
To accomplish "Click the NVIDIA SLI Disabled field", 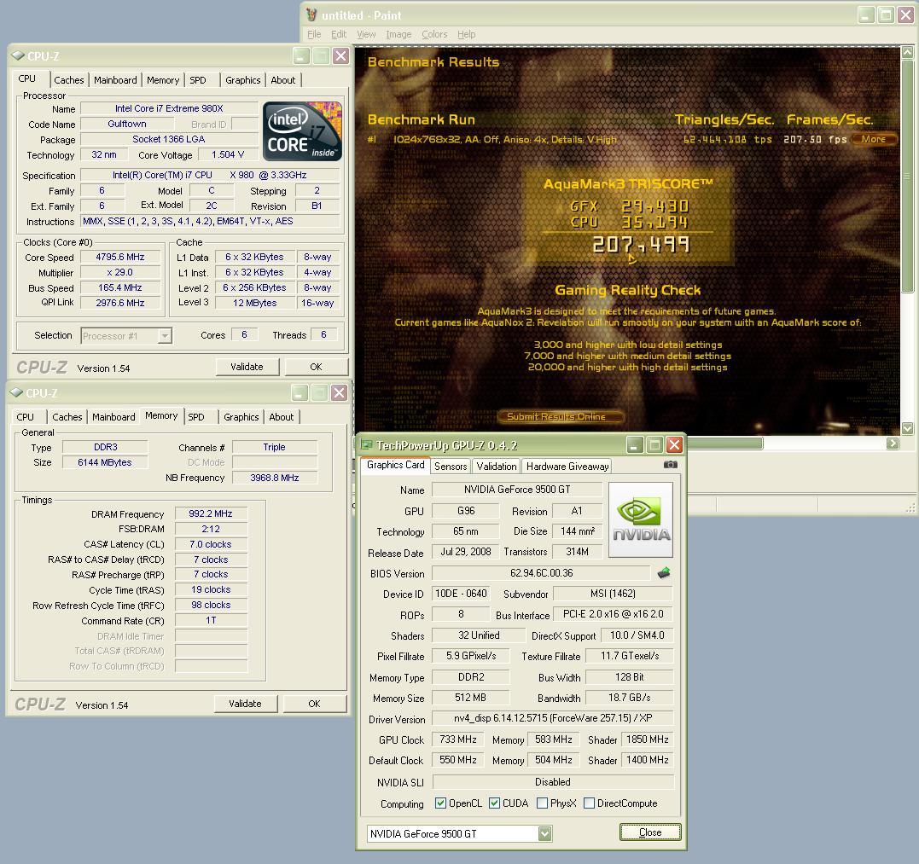I will (x=553, y=782).
